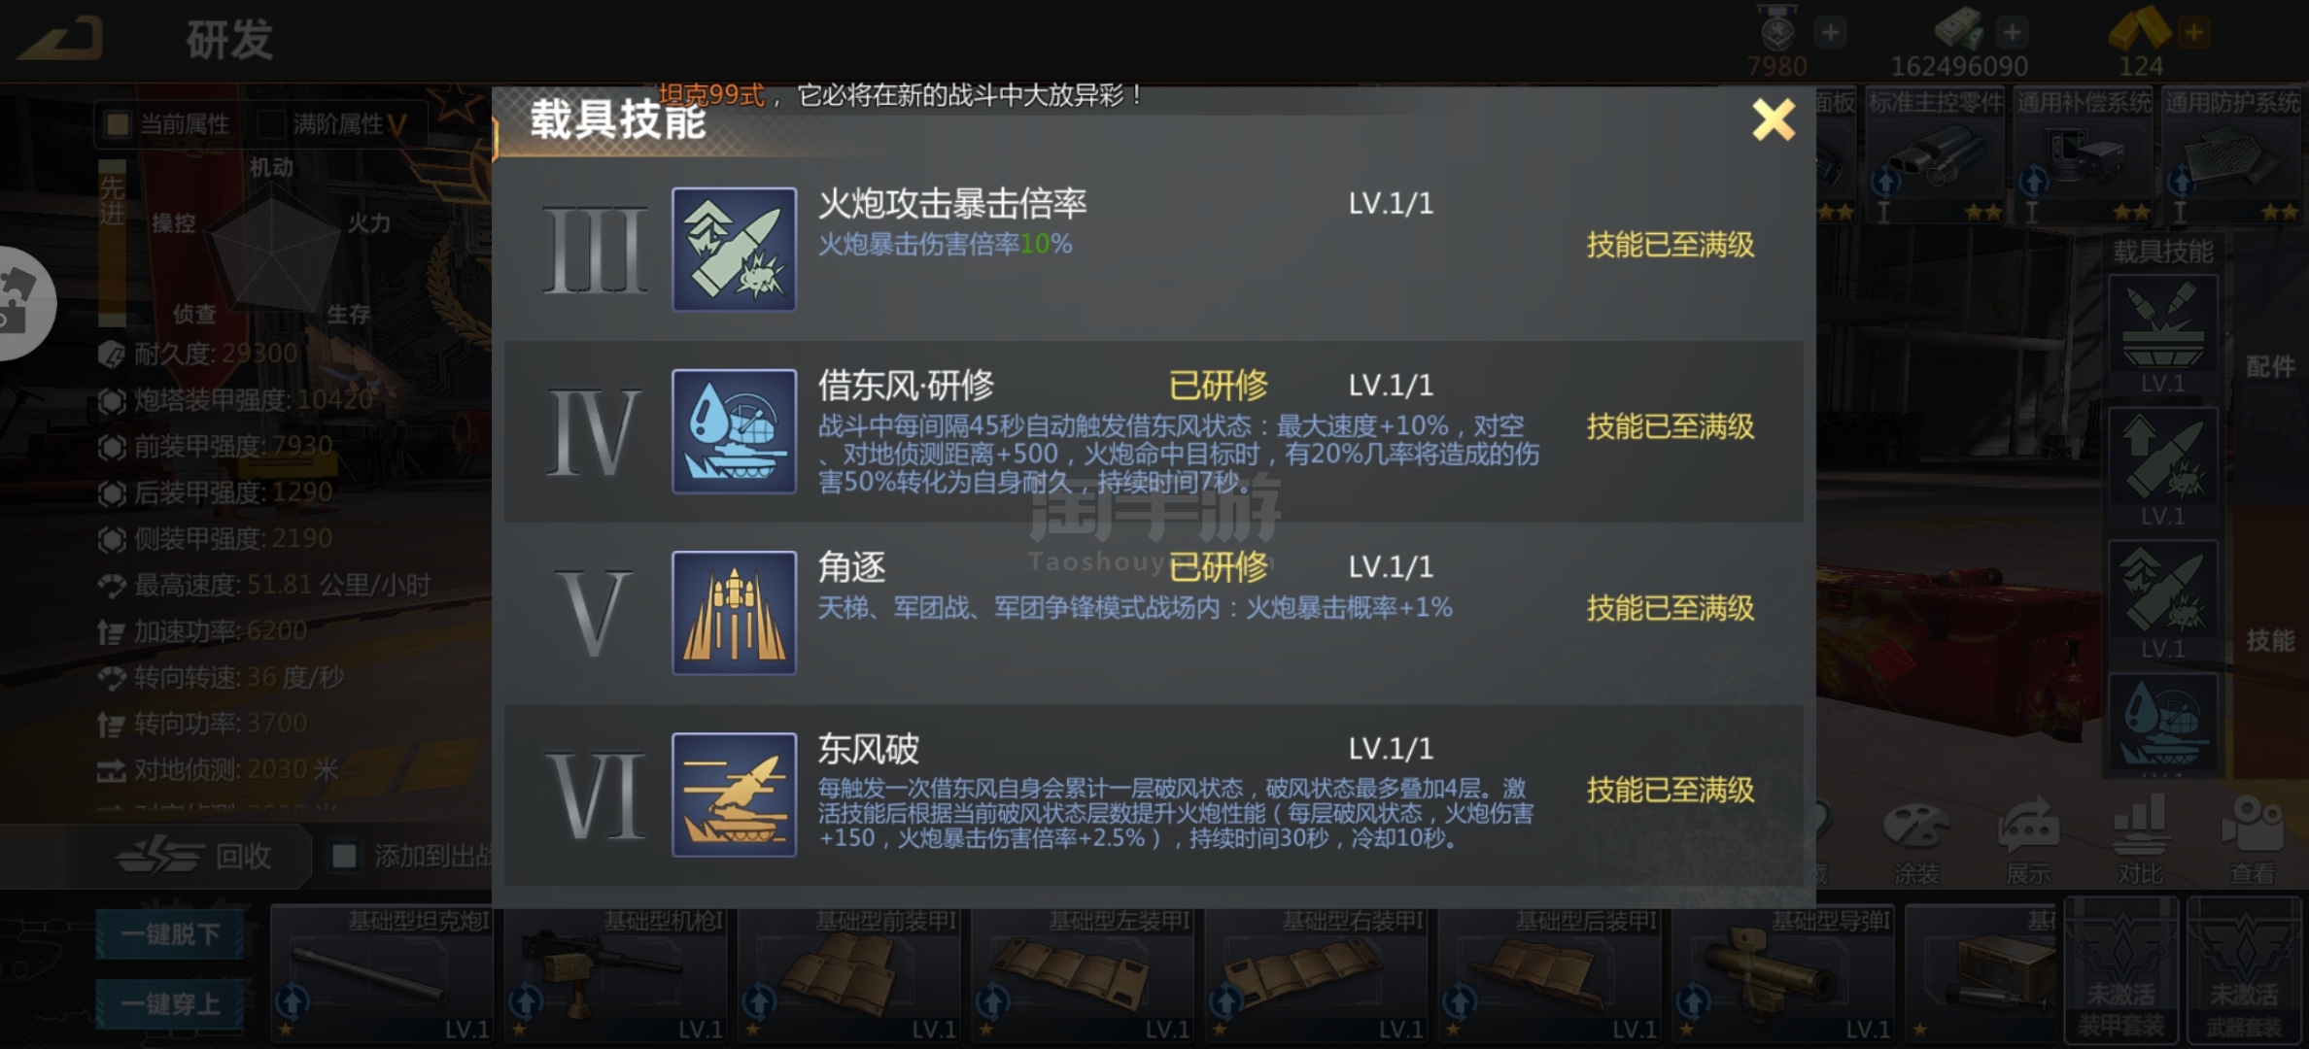Add cash with plus icon
This screenshot has width=2309, height=1049.
2013,33
